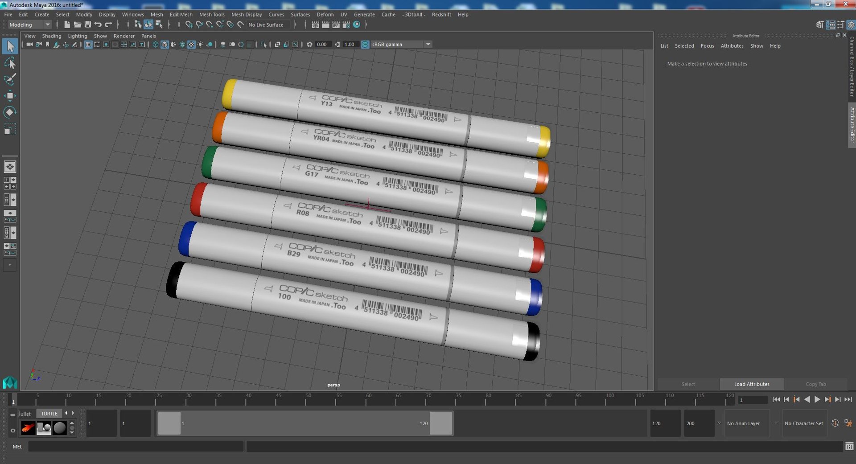Image resolution: width=856 pixels, height=464 pixels.
Task: Click Load Attributes button
Action: tap(752, 384)
